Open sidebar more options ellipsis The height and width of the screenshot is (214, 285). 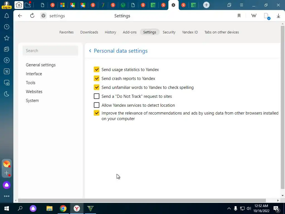click(x=7, y=196)
